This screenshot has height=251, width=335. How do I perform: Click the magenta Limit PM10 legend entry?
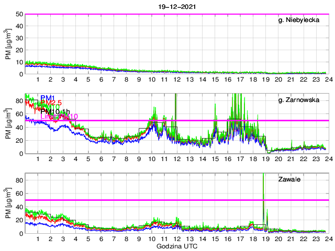59,117
